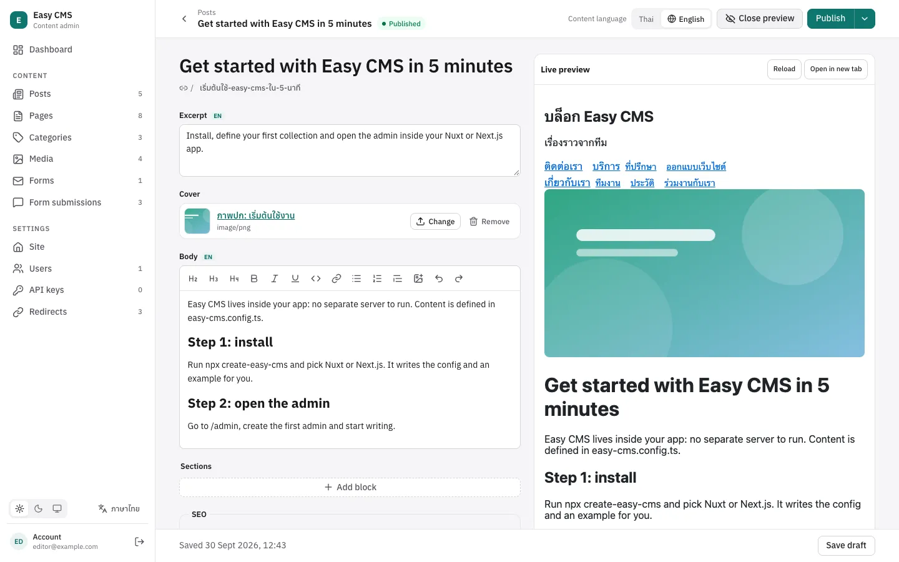899x562 pixels.
Task: Click the cover image thumbnail
Action: pos(197,221)
